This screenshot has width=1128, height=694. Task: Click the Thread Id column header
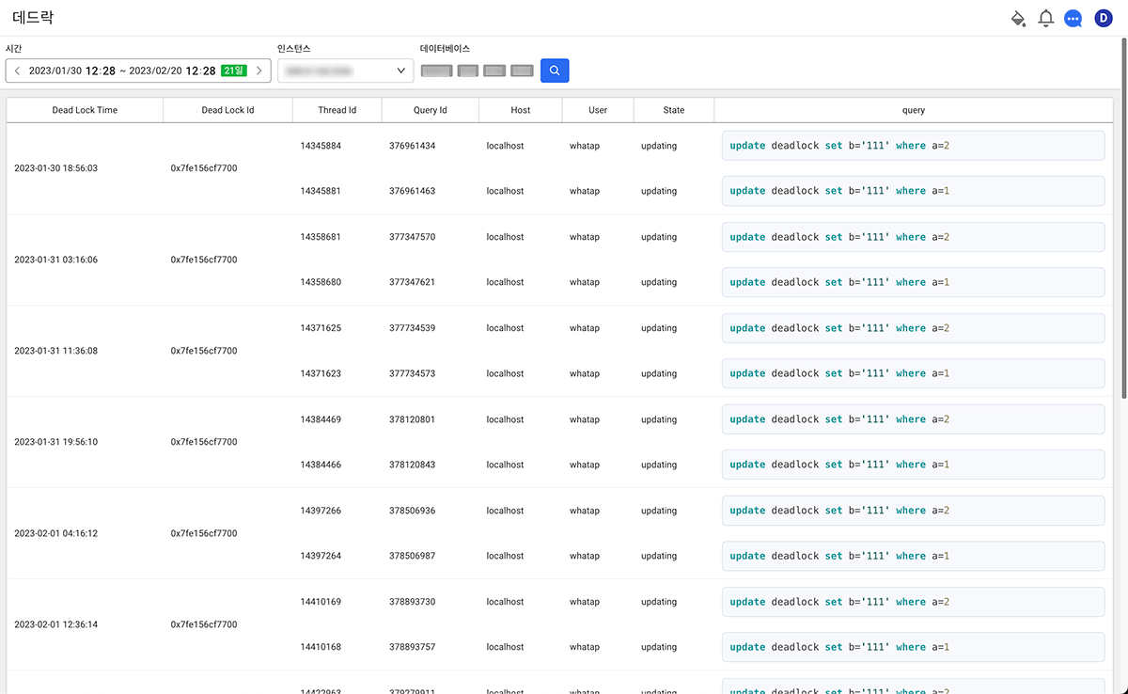pos(337,110)
